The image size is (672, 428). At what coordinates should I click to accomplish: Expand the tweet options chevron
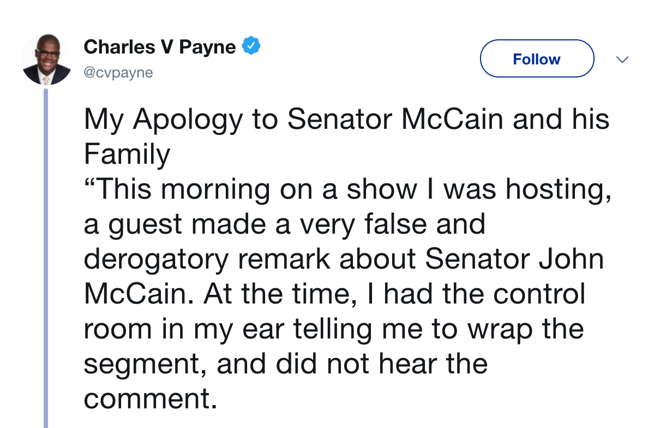(622, 59)
